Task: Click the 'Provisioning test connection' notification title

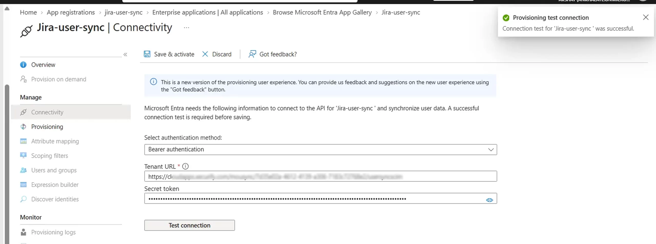Action: click(551, 18)
